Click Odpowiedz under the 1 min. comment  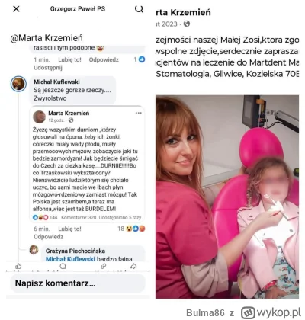(x=104, y=59)
